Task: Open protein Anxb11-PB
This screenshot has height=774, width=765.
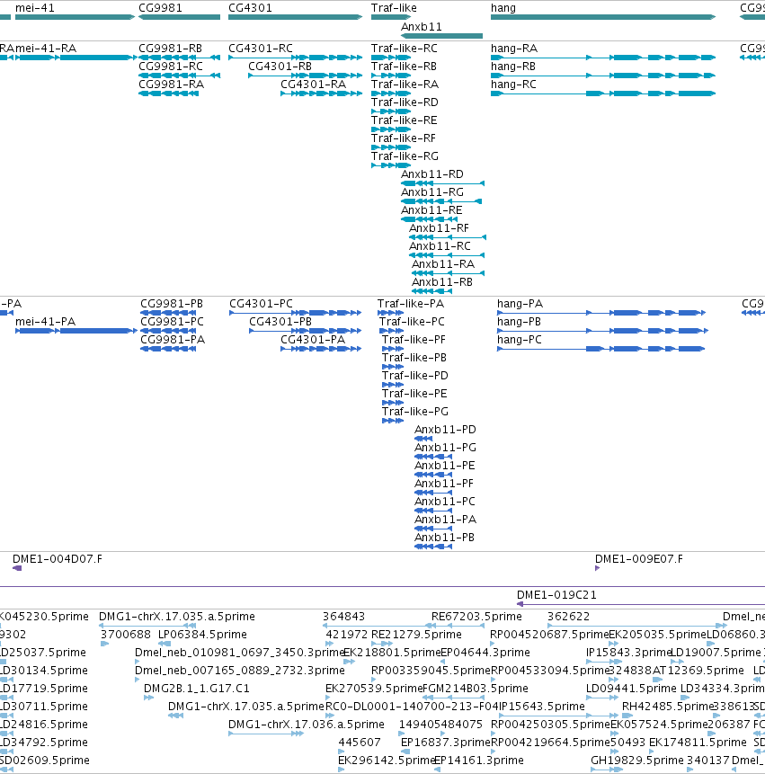Action: click(x=433, y=547)
